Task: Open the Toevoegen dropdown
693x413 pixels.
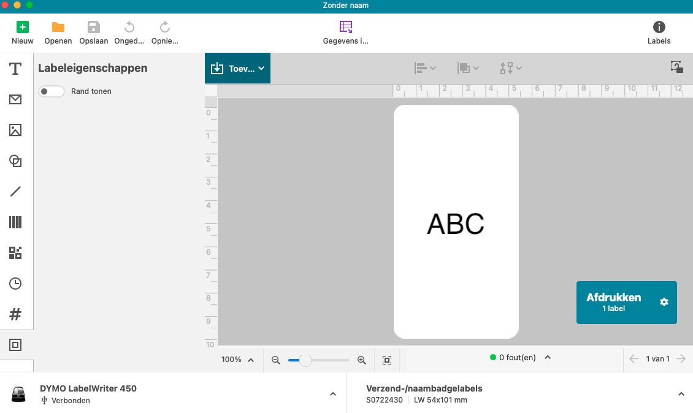Action: point(237,69)
